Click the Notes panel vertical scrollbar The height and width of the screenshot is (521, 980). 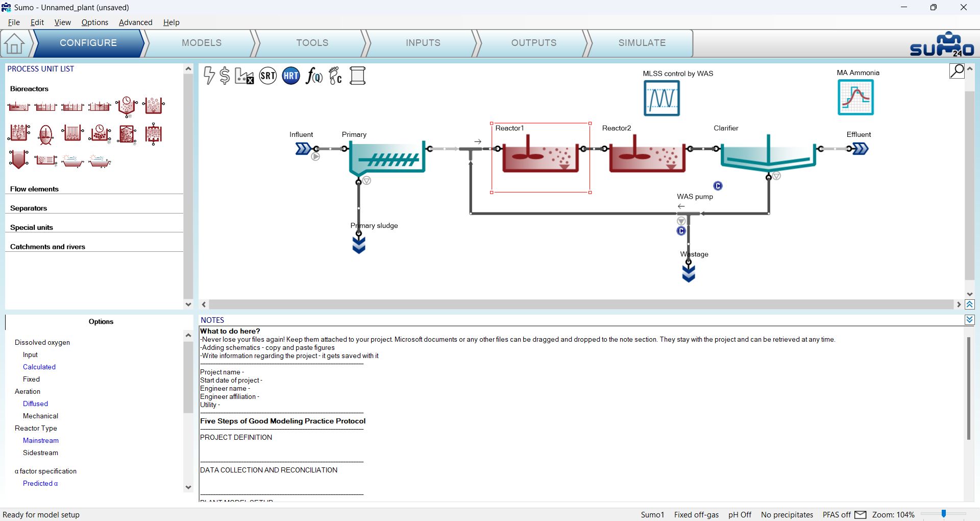point(969,388)
